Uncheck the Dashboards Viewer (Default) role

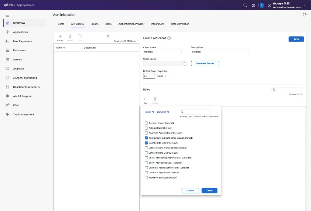pyautogui.click(x=146, y=143)
